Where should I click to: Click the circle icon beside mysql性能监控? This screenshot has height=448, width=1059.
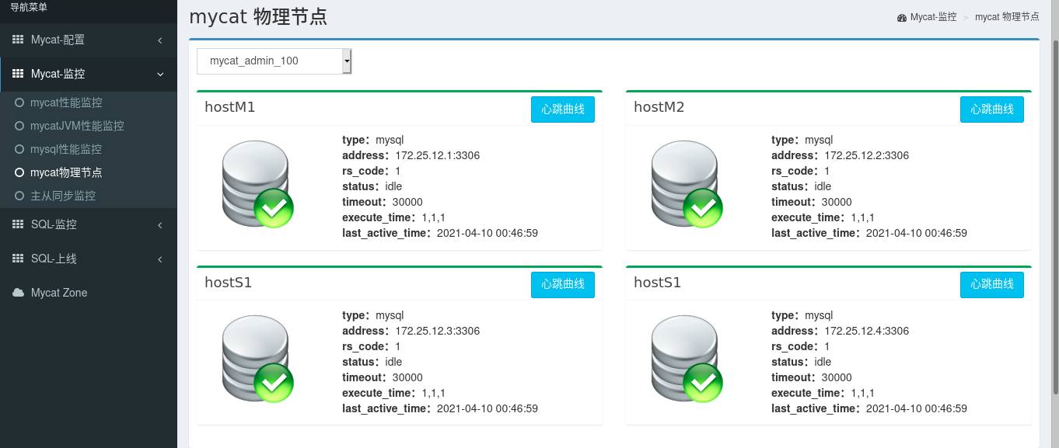tap(19, 149)
